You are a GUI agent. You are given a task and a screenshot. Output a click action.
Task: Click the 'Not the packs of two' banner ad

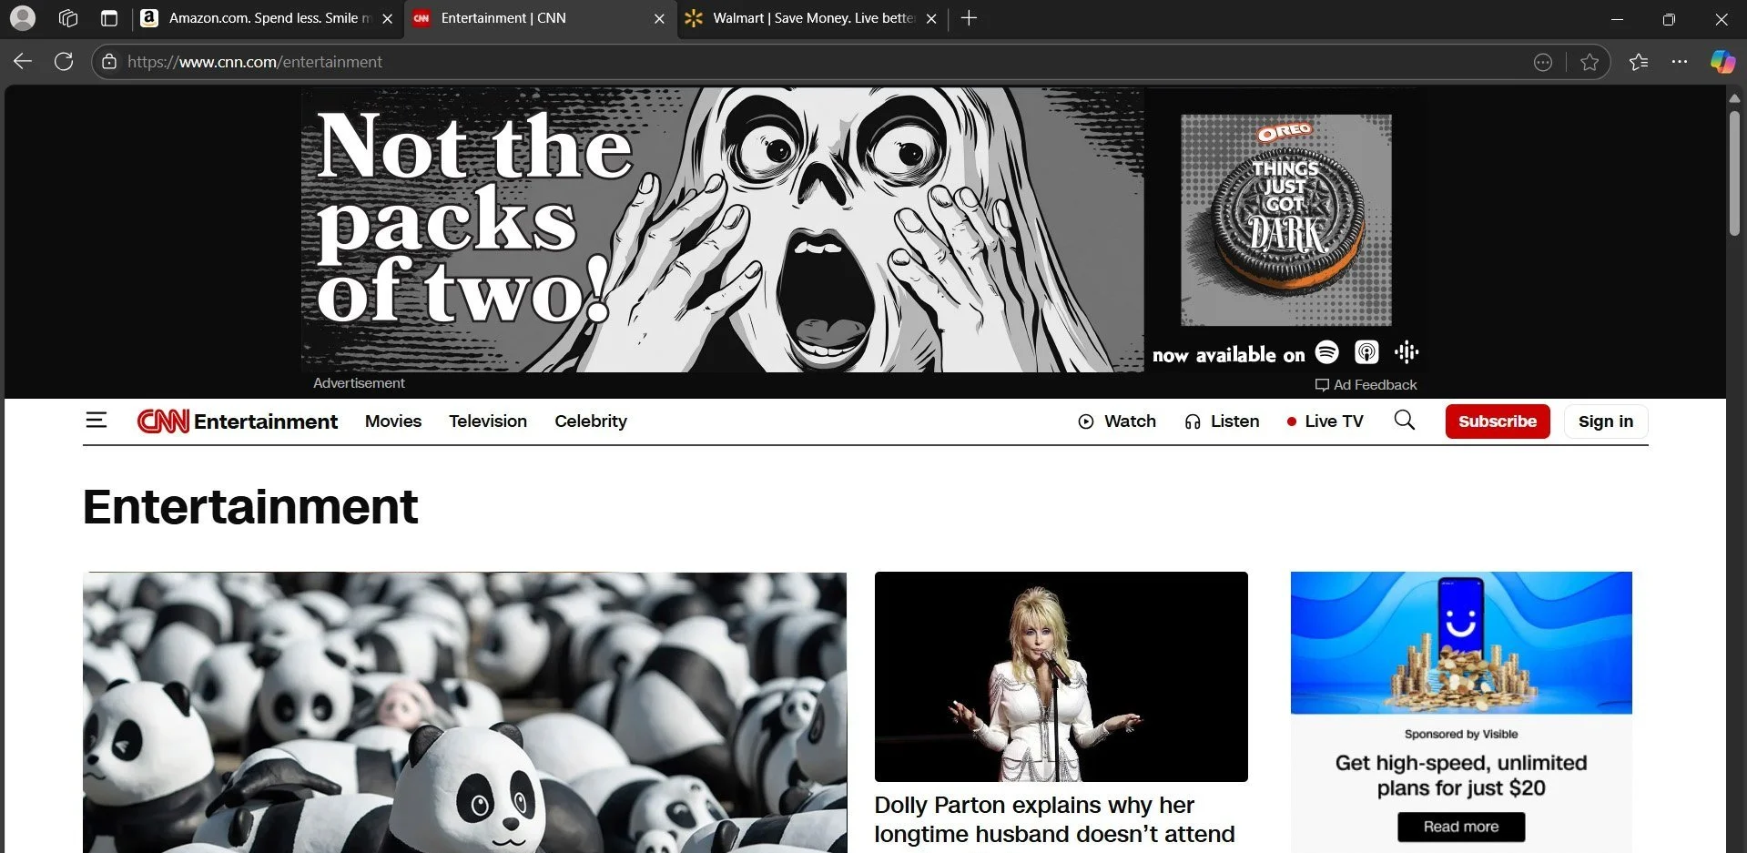point(722,229)
